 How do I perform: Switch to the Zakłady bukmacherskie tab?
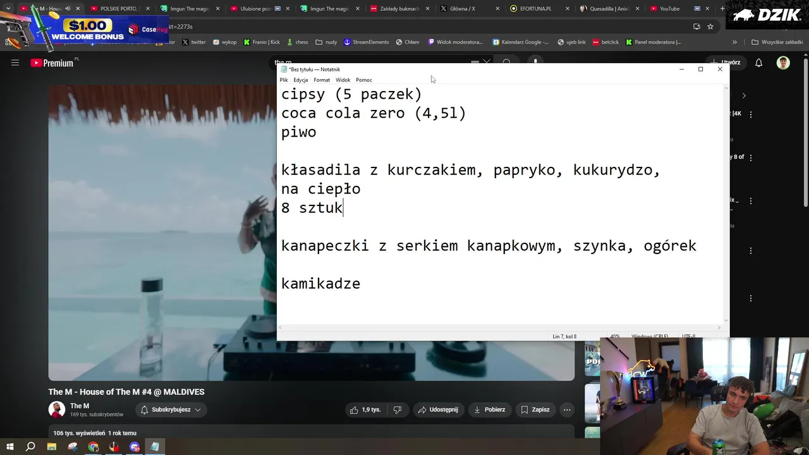[399, 9]
